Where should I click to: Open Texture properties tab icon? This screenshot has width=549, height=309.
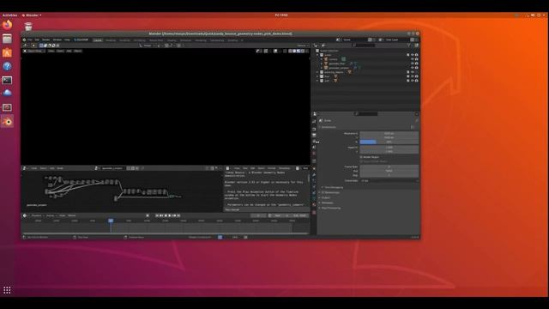coord(314,212)
